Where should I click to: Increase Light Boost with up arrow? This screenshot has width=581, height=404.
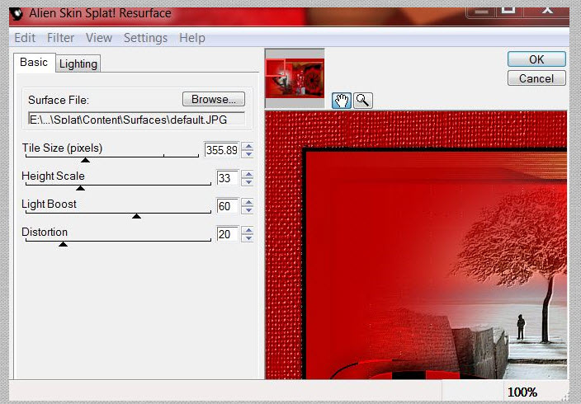tap(248, 203)
